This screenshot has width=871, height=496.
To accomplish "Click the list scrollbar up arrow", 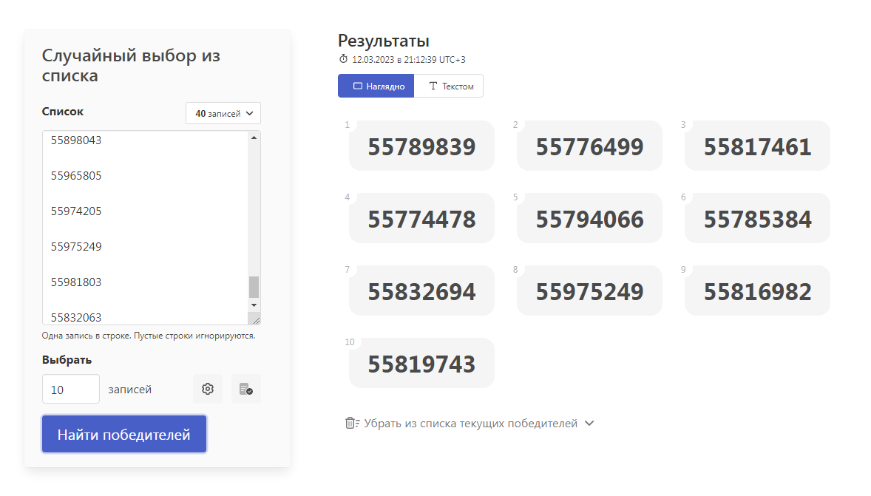I will pos(254,137).
